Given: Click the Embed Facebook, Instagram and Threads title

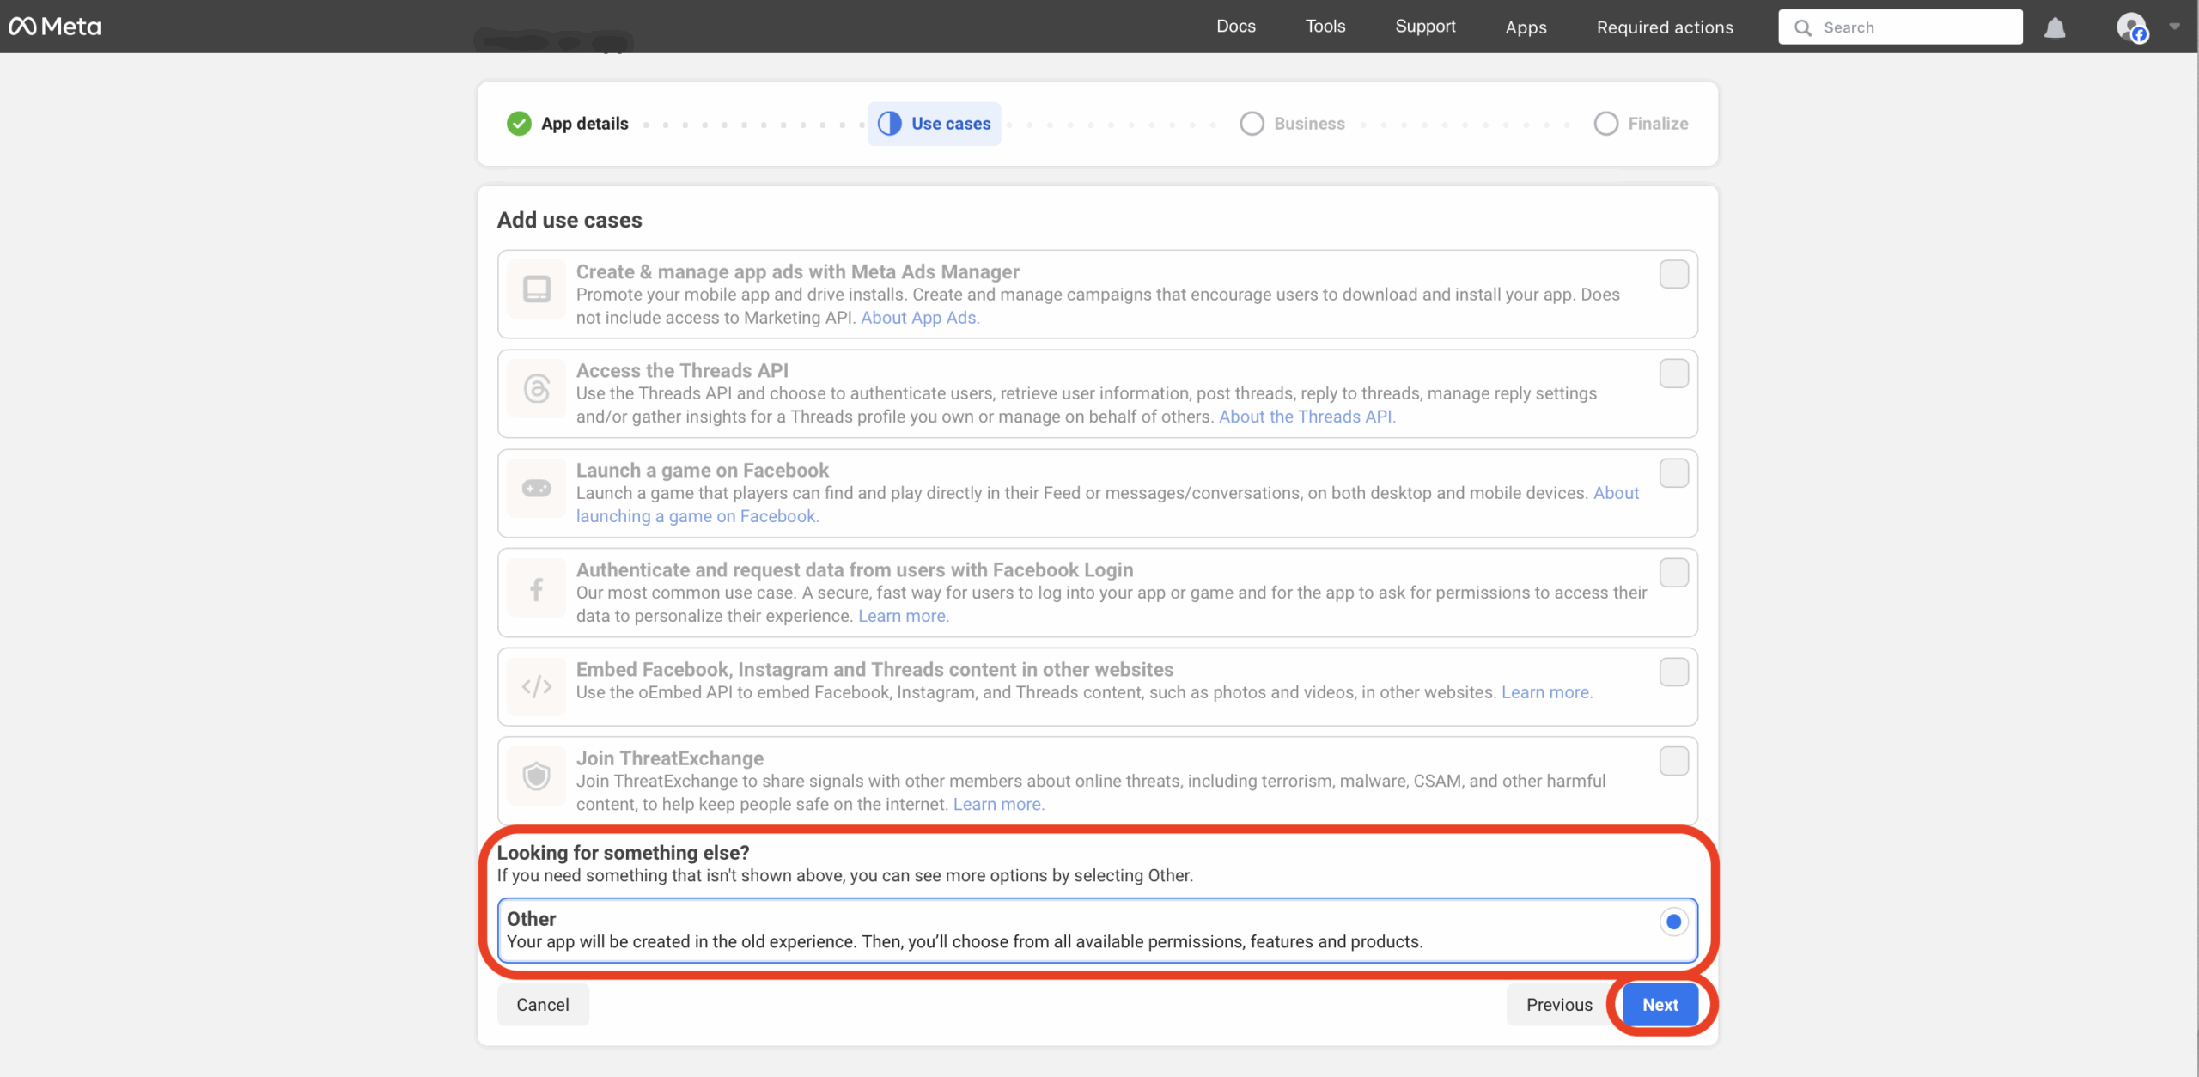Looking at the screenshot, I should [874, 669].
